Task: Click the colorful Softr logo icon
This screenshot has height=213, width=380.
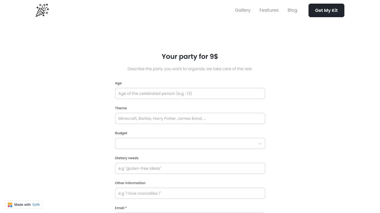Action: click(x=10, y=205)
